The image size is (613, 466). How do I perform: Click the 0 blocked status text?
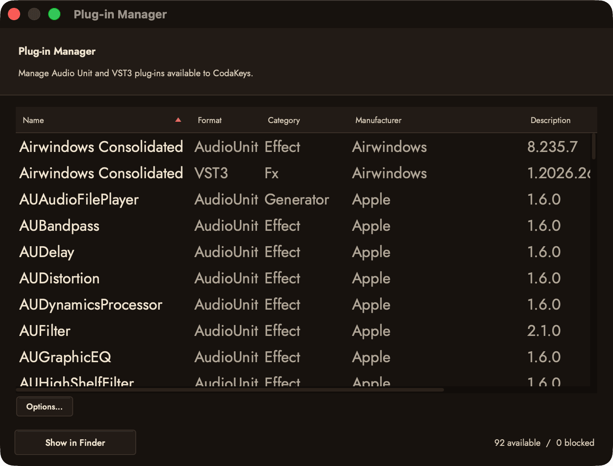click(x=575, y=443)
